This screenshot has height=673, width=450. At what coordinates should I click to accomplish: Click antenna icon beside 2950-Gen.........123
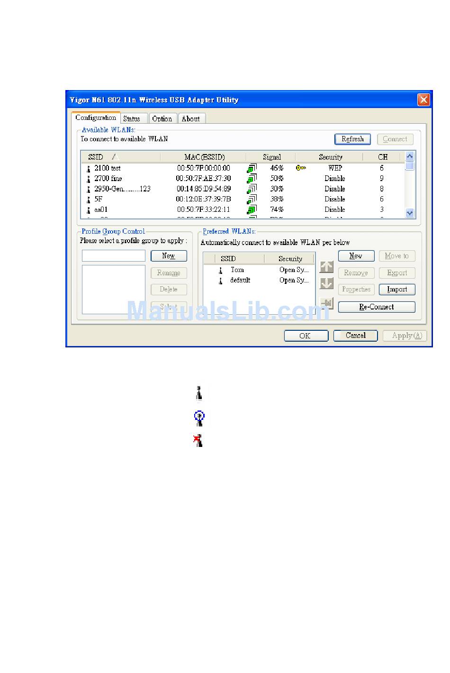[x=89, y=189]
